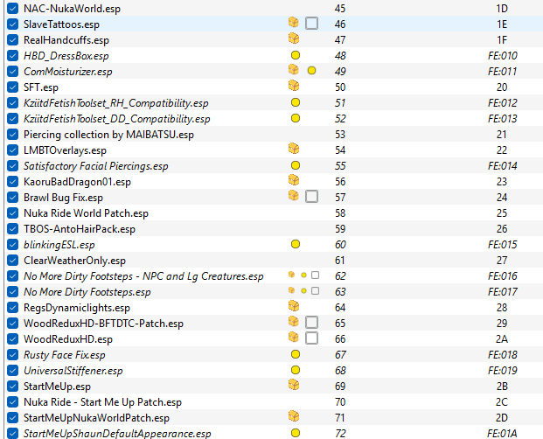The image size is (543, 439).
Task: Click the archive icon for LMBTOverlays.esp
Action: coord(294,149)
